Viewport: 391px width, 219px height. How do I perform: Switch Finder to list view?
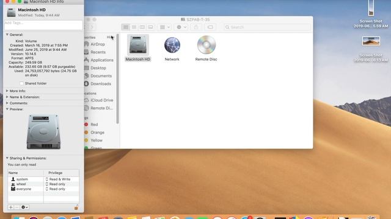point(134,27)
